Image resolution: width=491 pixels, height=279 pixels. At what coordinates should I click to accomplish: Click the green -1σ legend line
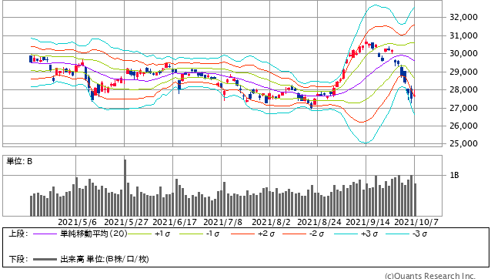191,234
